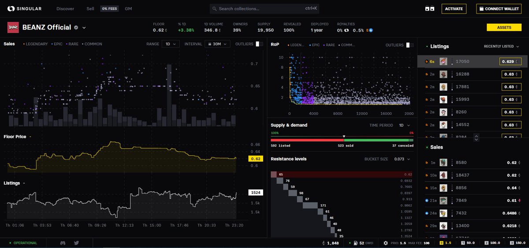Toggle EPIC series in RoP legend
This screenshot has width=529, height=248.
pos(315,45)
